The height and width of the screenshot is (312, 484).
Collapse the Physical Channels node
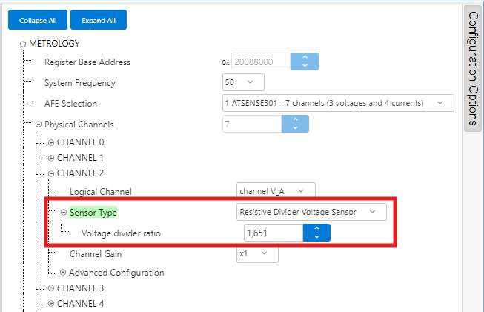pyautogui.click(x=38, y=125)
